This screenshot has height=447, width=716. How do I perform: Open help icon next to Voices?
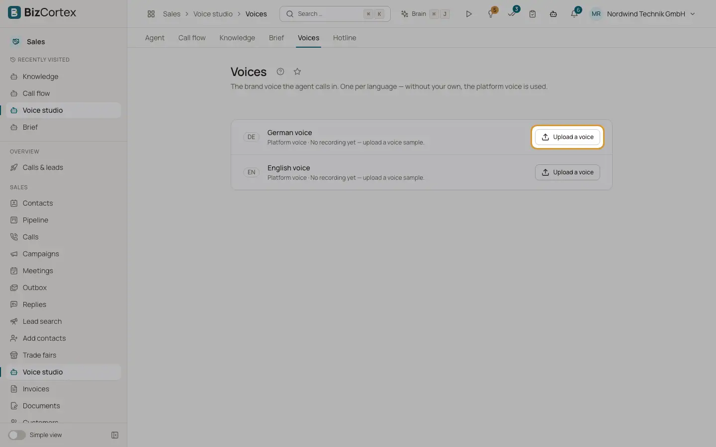[280, 72]
